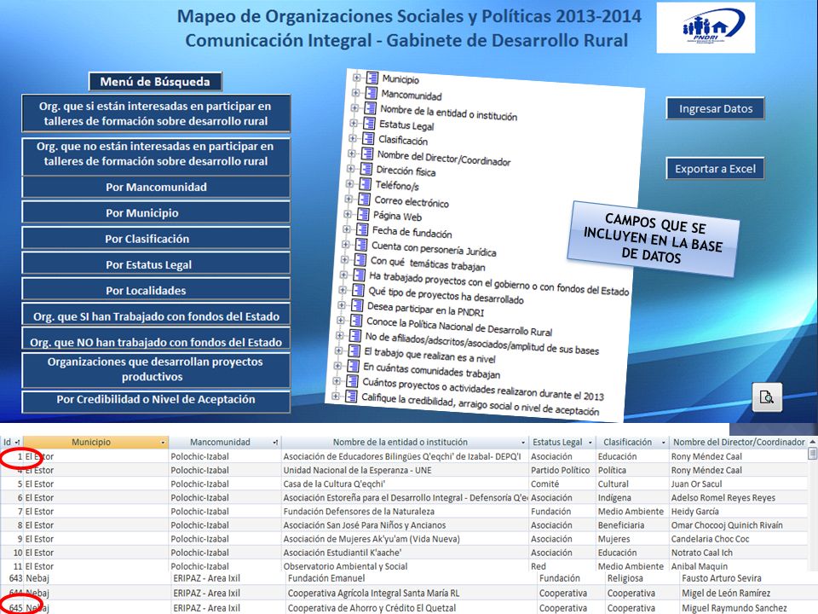The height and width of the screenshot is (614, 818).
Task: Select the Juan Or Sacul cell
Action: pos(738,484)
